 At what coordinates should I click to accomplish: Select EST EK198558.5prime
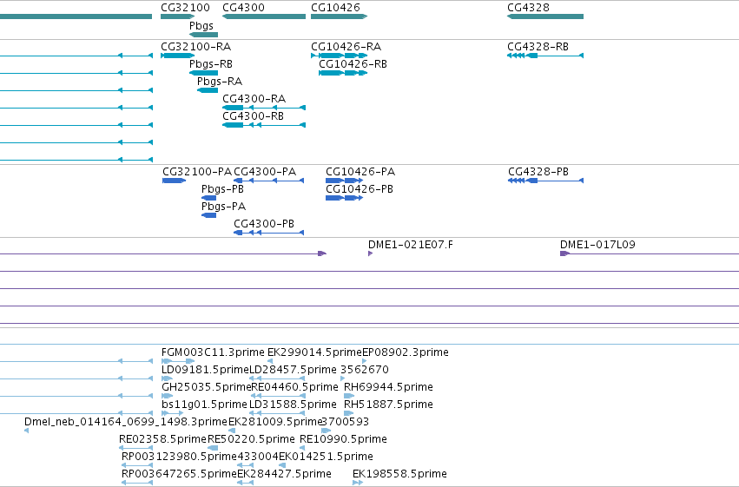[x=358, y=483]
